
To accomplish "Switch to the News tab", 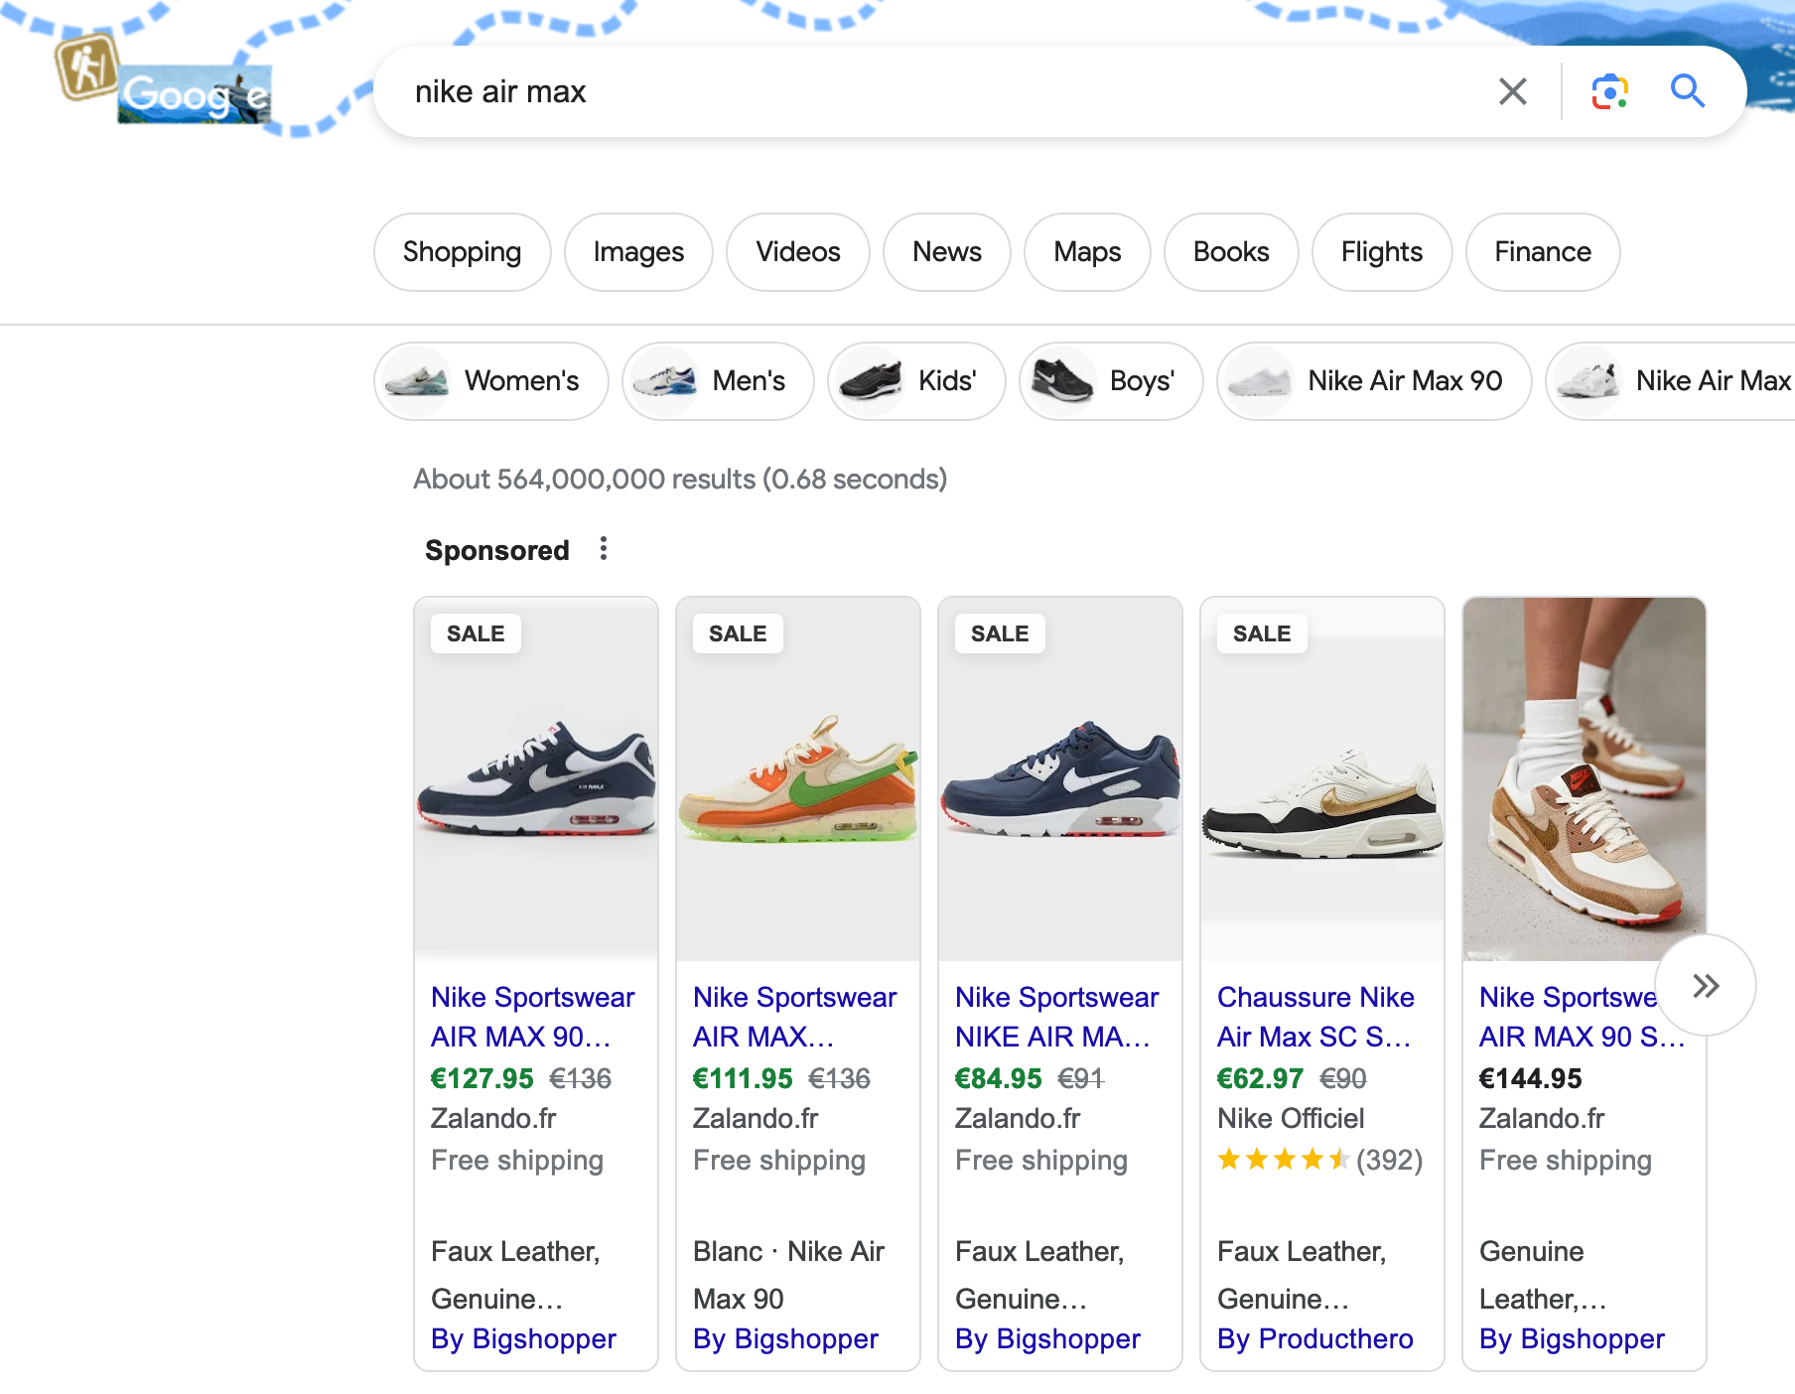I will (947, 252).
